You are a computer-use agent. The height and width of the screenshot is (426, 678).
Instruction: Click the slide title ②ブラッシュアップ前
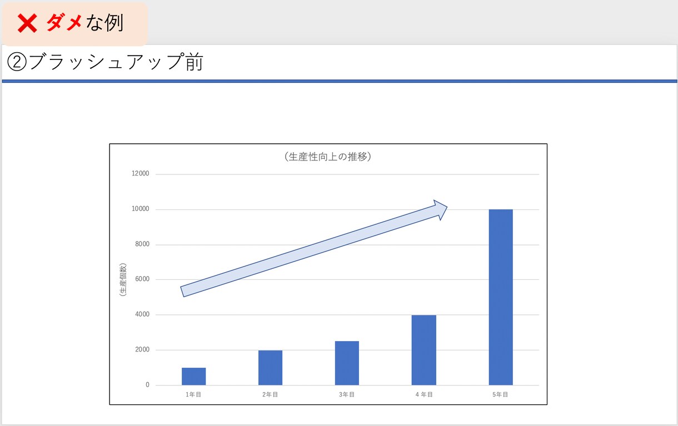pyautogui.click(x=104, y=62)
